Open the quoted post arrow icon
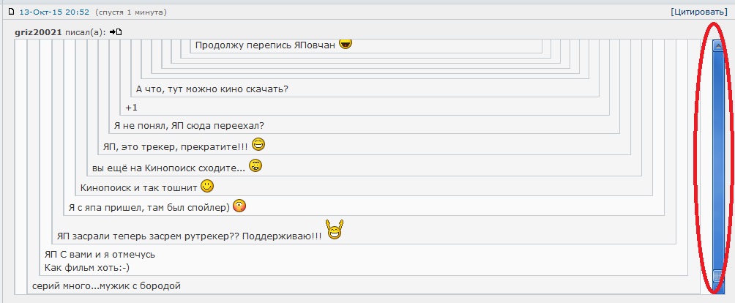Image resolution: width=735 pixels, height=303 pixels. pos(116,32)
